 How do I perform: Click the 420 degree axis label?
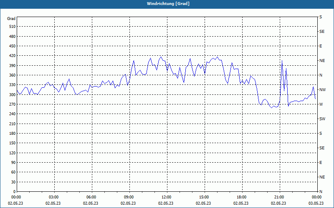point(13,56)
